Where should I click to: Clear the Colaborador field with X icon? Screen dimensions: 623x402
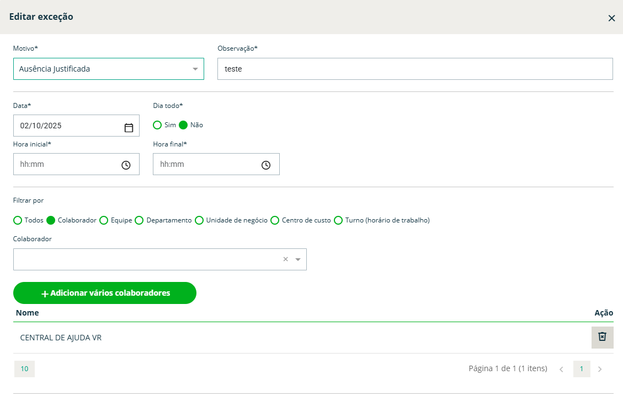[285, 259]
